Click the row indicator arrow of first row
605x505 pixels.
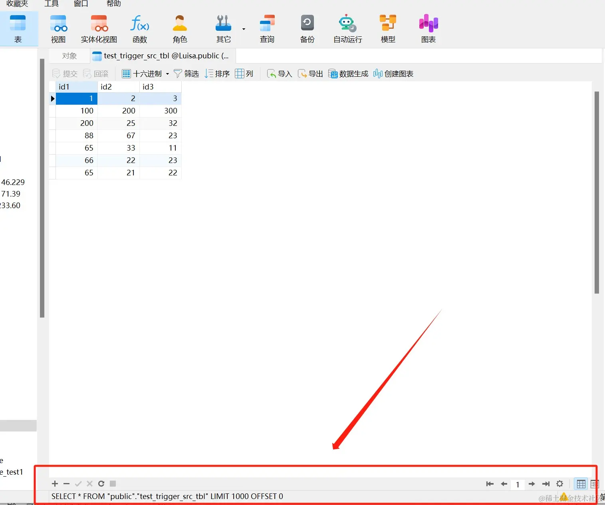point(52,98)
